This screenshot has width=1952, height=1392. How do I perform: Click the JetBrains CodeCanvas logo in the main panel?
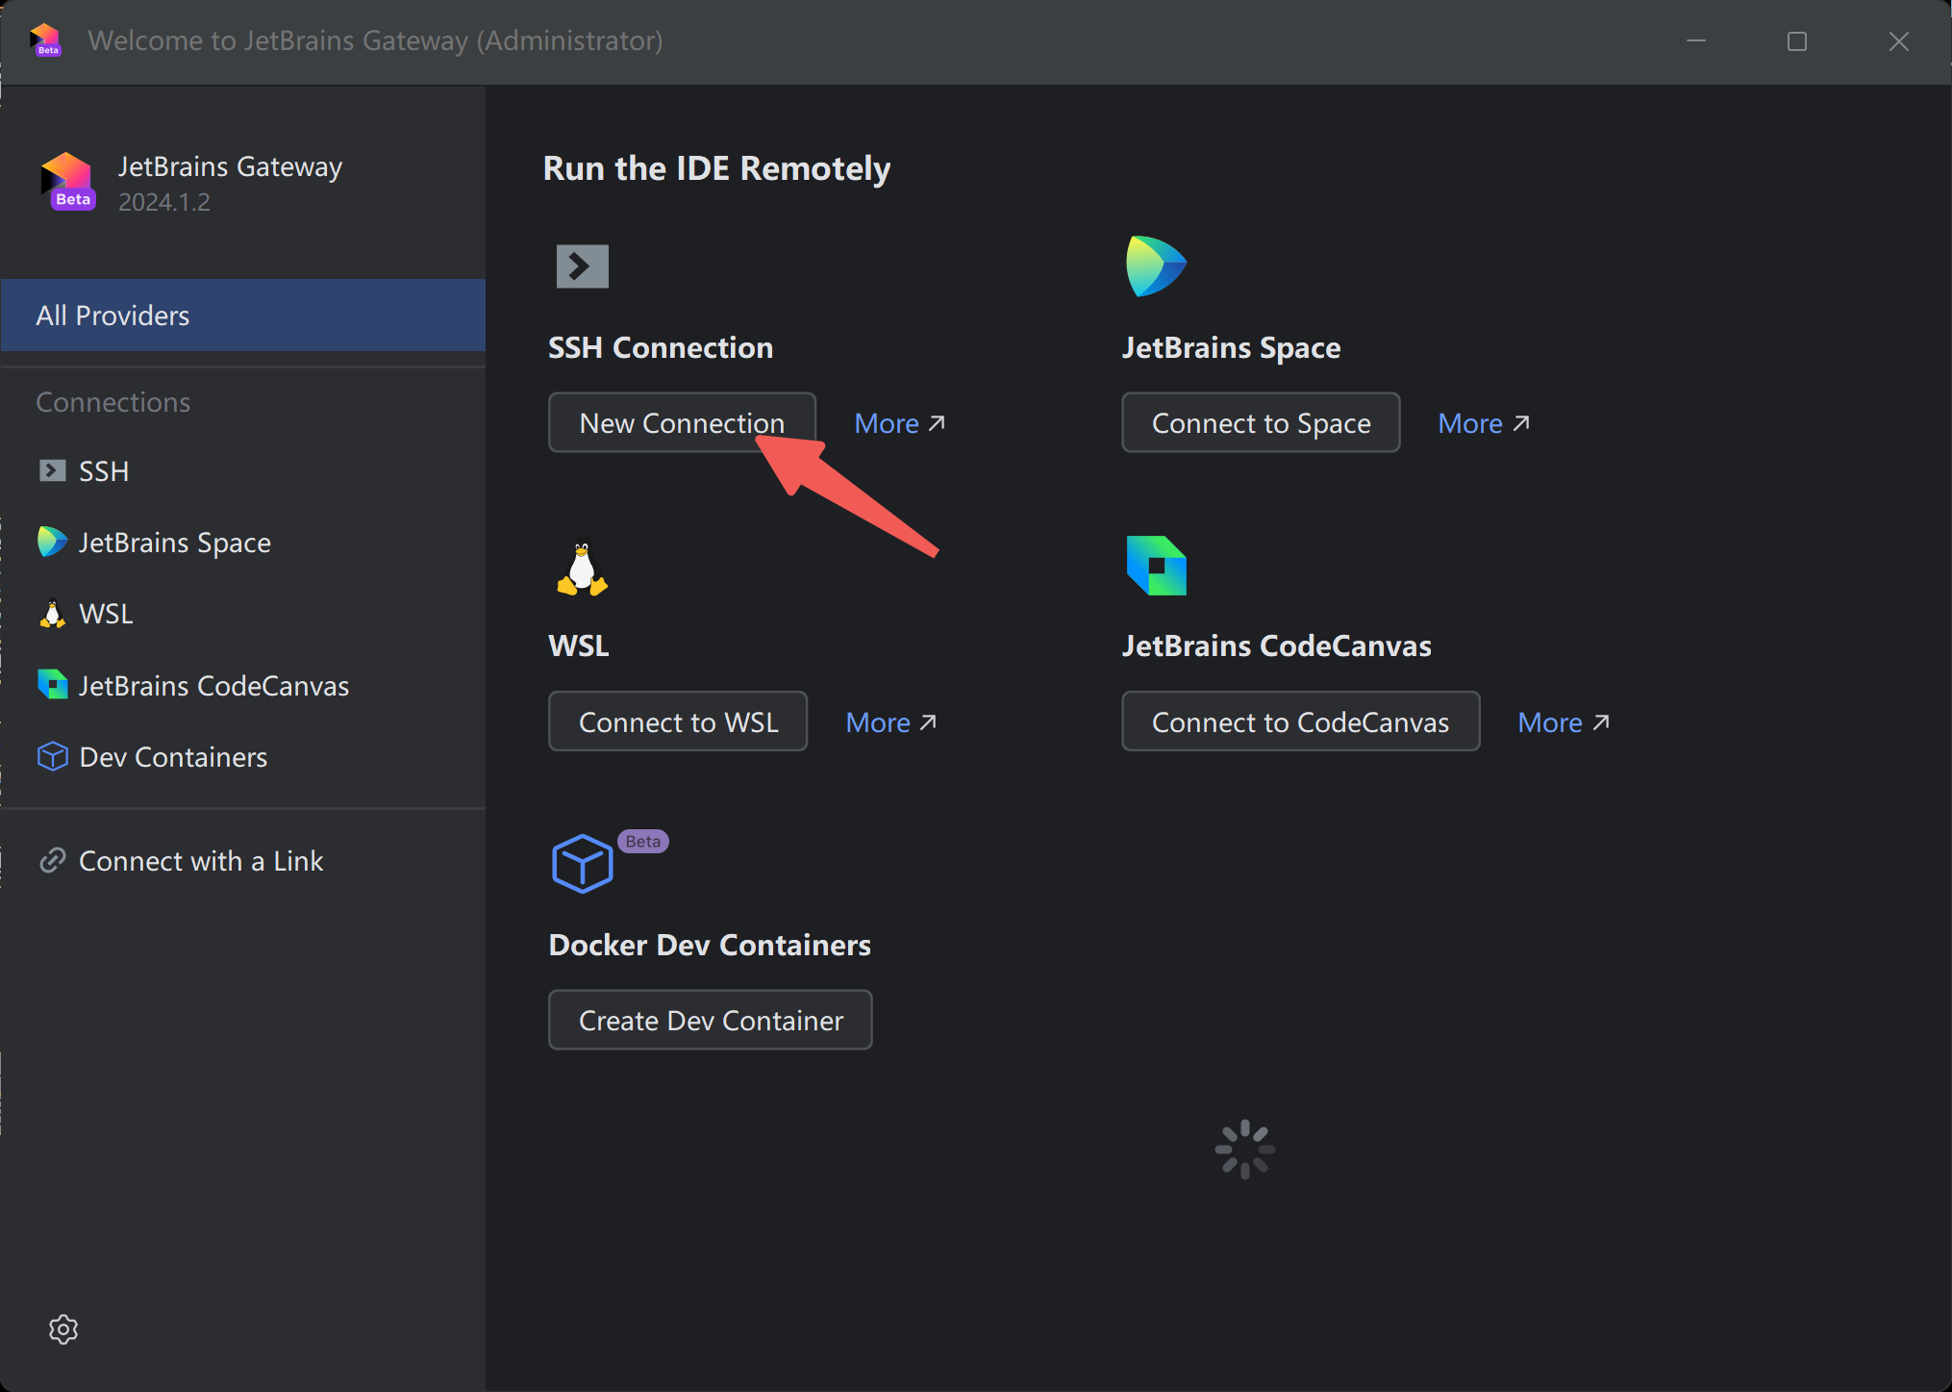[x=1156, y=566]
